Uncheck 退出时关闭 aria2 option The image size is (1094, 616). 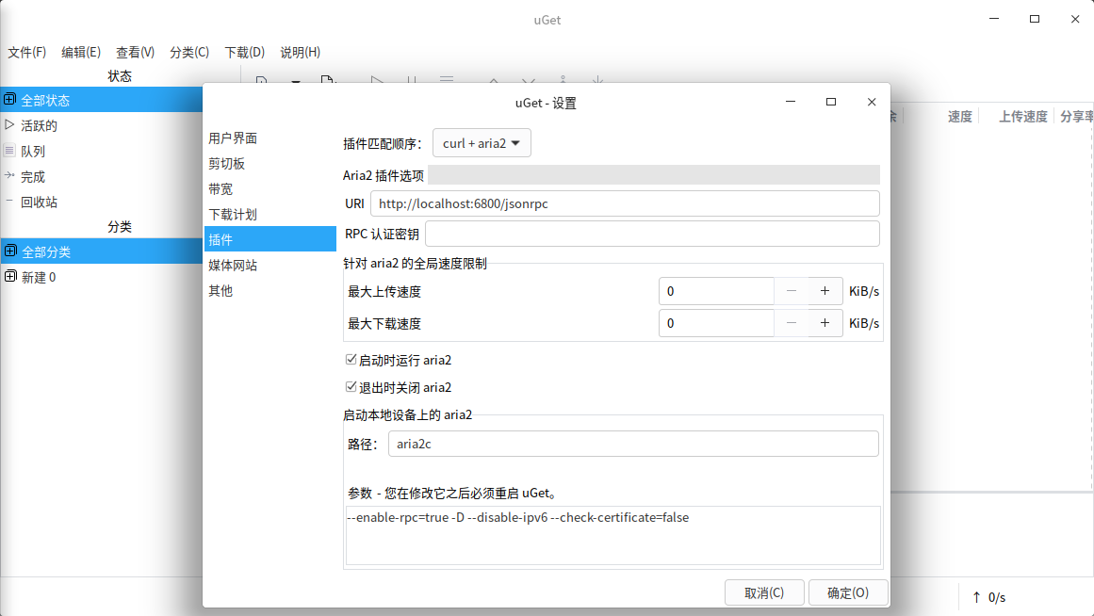[352, 387]
